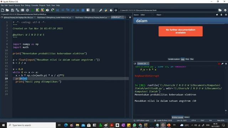Open the file switcher list icon
Viewport: 228px width, 128px height.
(x=22, y=10)
